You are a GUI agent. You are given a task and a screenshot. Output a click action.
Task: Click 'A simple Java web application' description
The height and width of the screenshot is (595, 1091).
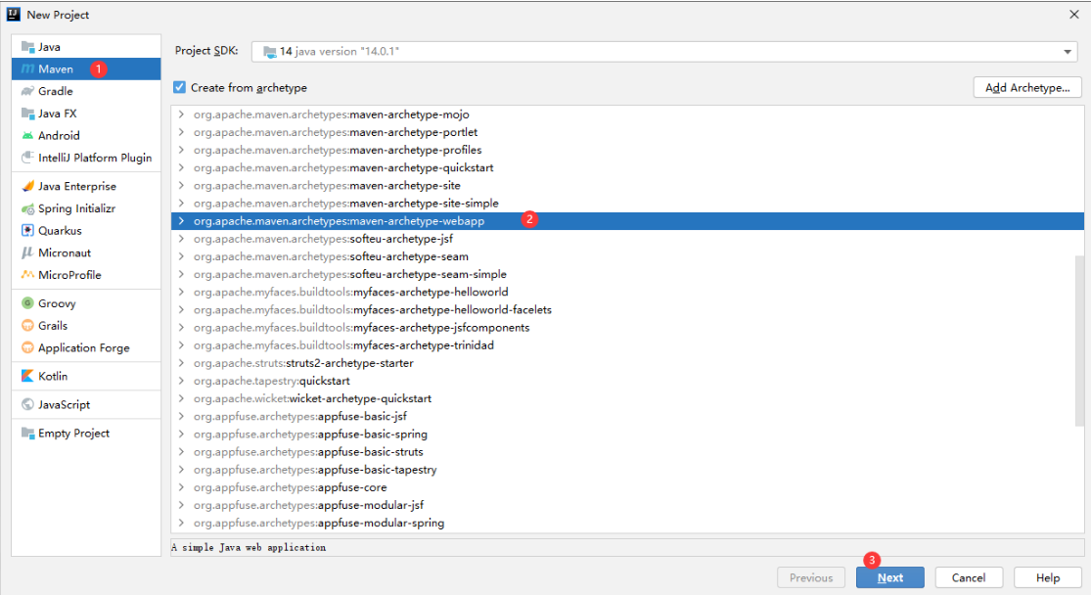(249, 548)
